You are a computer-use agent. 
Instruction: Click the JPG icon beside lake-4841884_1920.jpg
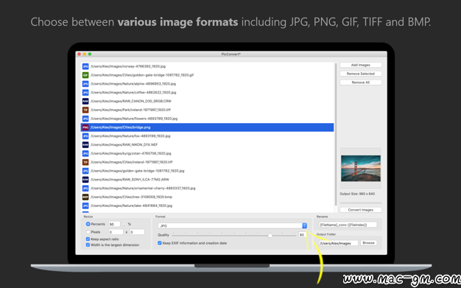click(85, 206)
